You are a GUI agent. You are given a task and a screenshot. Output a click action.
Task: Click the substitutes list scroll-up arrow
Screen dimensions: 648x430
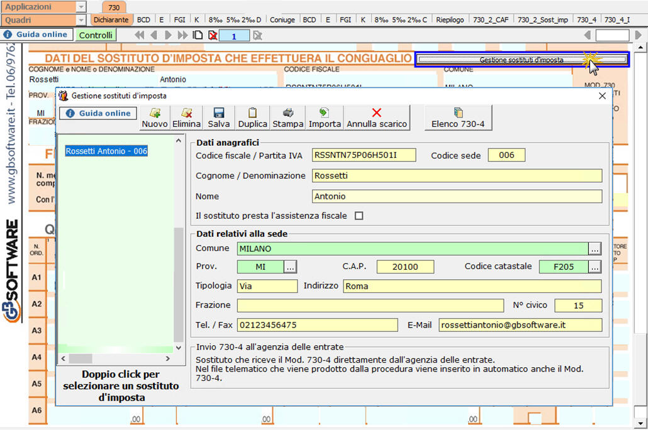(179, 141)
